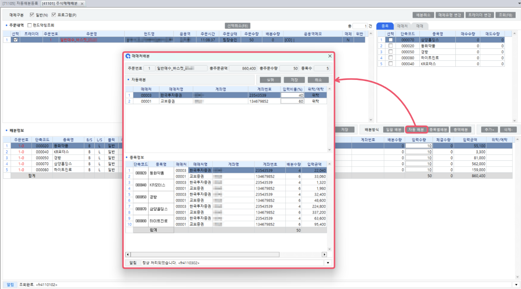Click the 000040 code cell in 종목정보 table

[x=141, y=185]
